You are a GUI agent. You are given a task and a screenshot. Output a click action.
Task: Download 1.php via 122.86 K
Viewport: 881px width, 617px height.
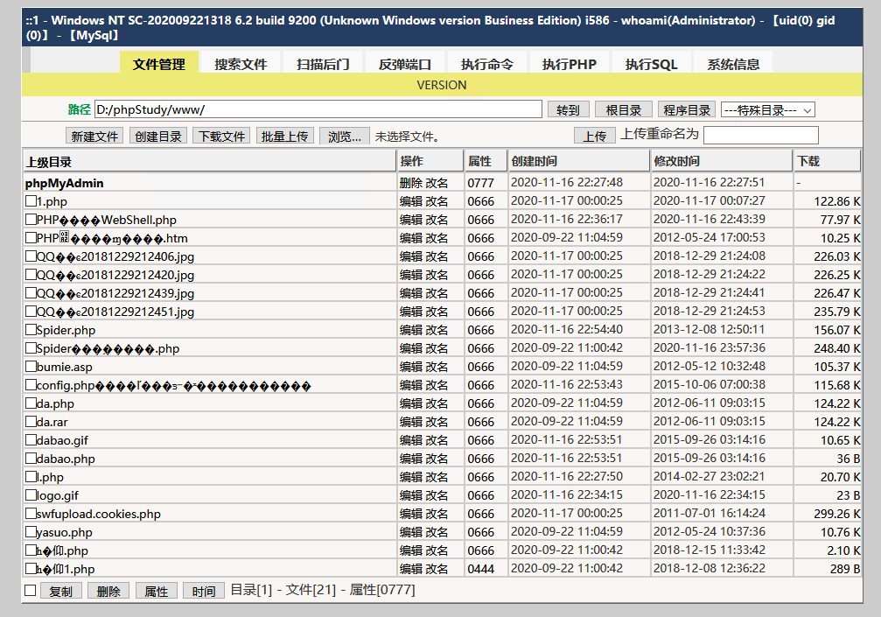coord(836,201)
